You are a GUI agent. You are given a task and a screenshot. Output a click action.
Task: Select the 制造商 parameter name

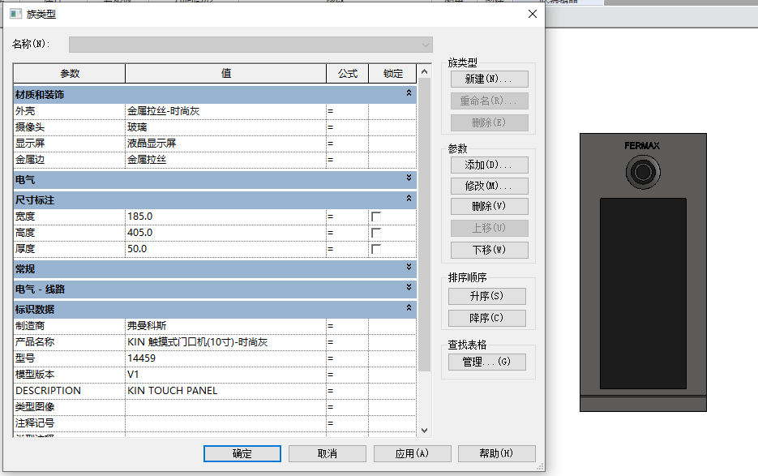pos(70,326)
